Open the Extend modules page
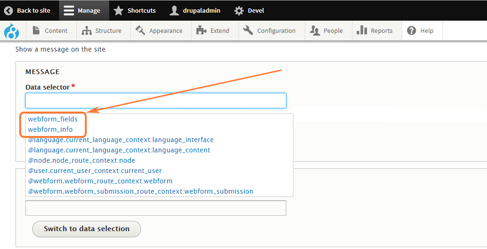487x249 pixels. tap(213, 31)
